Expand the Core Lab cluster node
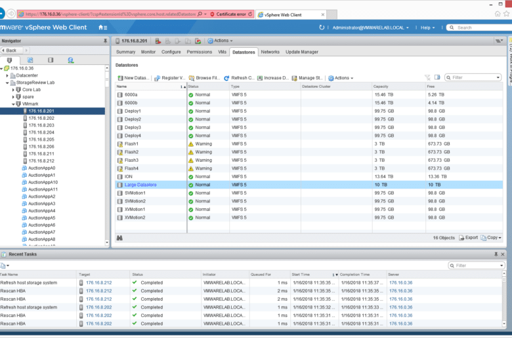 click(x=13, y=90)
